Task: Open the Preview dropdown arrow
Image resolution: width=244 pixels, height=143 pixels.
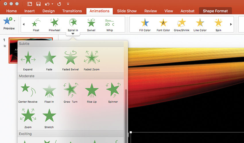Action: coord(14,21)
